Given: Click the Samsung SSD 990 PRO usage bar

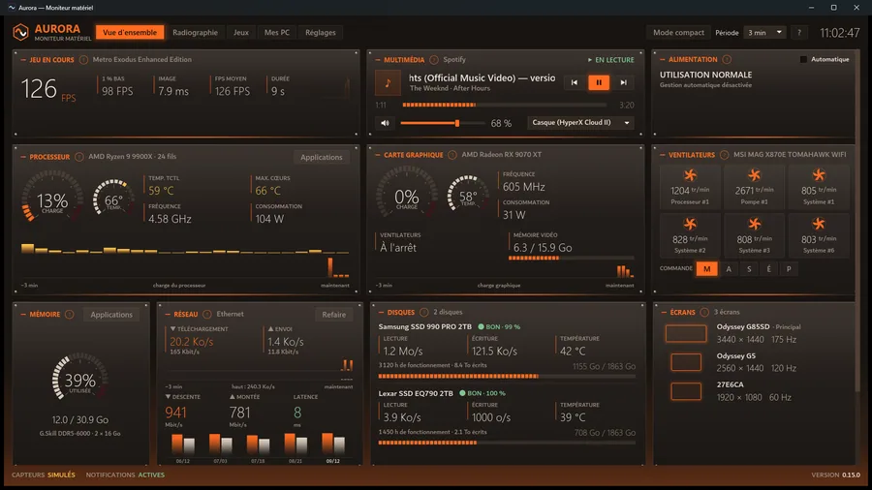Looking at the screenshot, I should 507,376.
